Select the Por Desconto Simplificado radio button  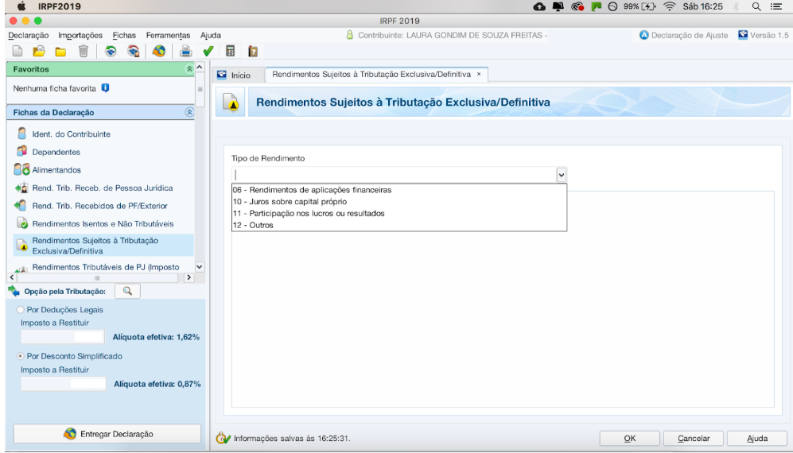[x=20, y=356]
